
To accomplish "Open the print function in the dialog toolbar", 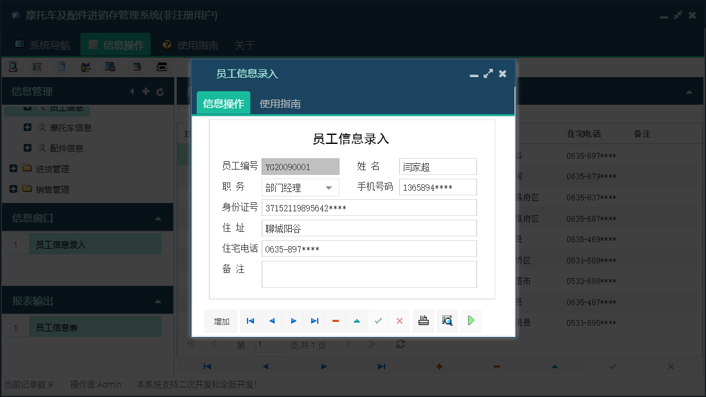I will pos(423,321).
